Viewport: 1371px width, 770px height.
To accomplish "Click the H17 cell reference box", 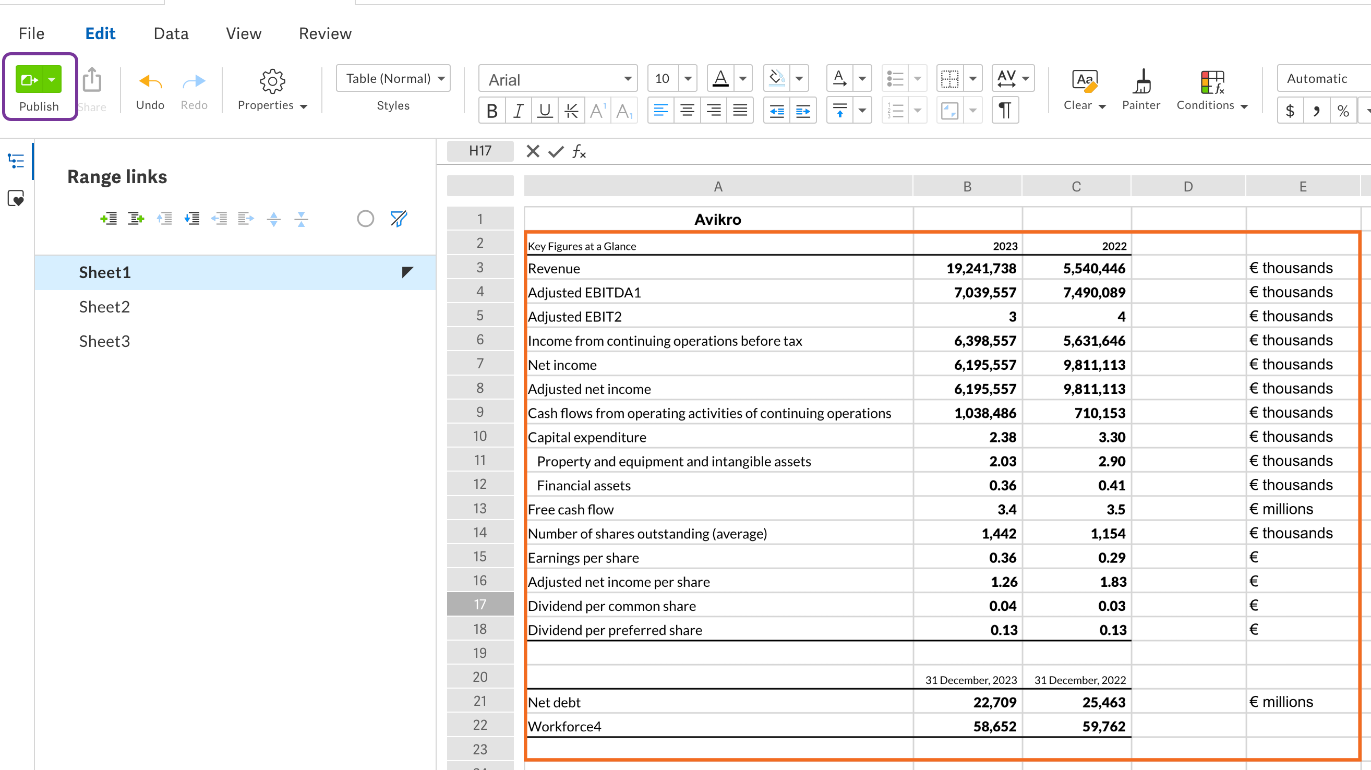I will point(480,151).
